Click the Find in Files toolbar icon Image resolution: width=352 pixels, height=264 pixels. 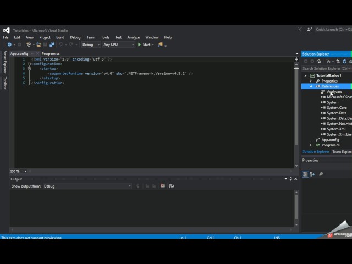[160, 45]
